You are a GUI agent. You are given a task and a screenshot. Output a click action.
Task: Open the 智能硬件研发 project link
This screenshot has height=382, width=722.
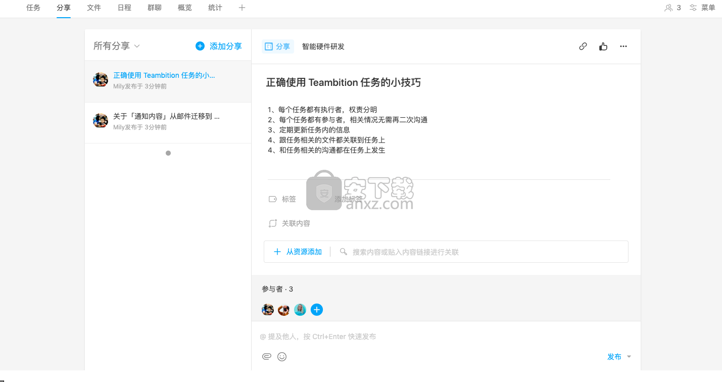323,46
